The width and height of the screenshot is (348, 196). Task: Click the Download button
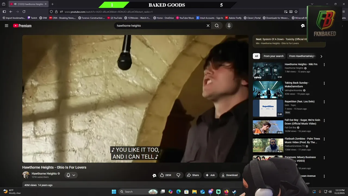click(230, 175)
